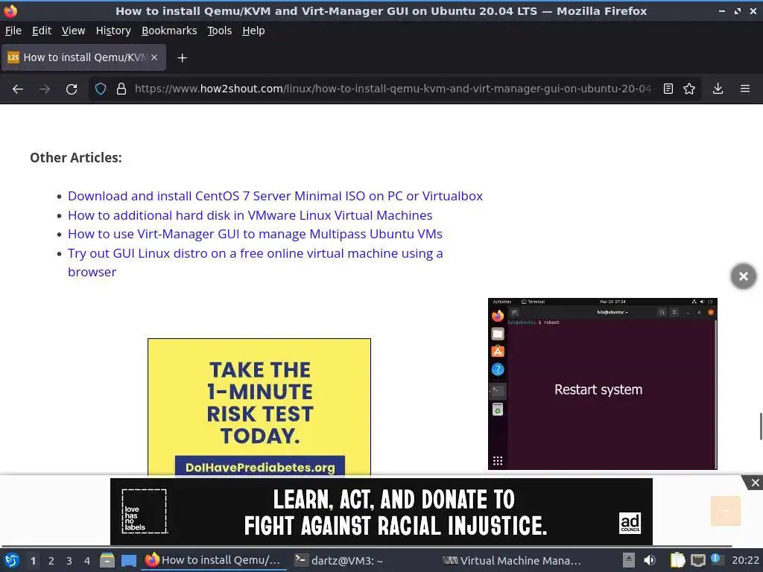Open a new tab with the plus button

(x=182, y=58)
